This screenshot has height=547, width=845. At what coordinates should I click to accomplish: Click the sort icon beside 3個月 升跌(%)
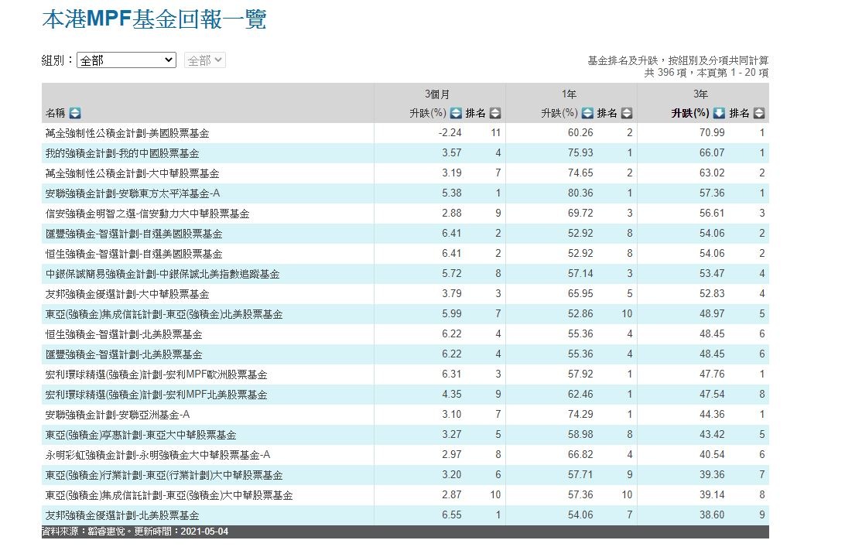point(456,113)
